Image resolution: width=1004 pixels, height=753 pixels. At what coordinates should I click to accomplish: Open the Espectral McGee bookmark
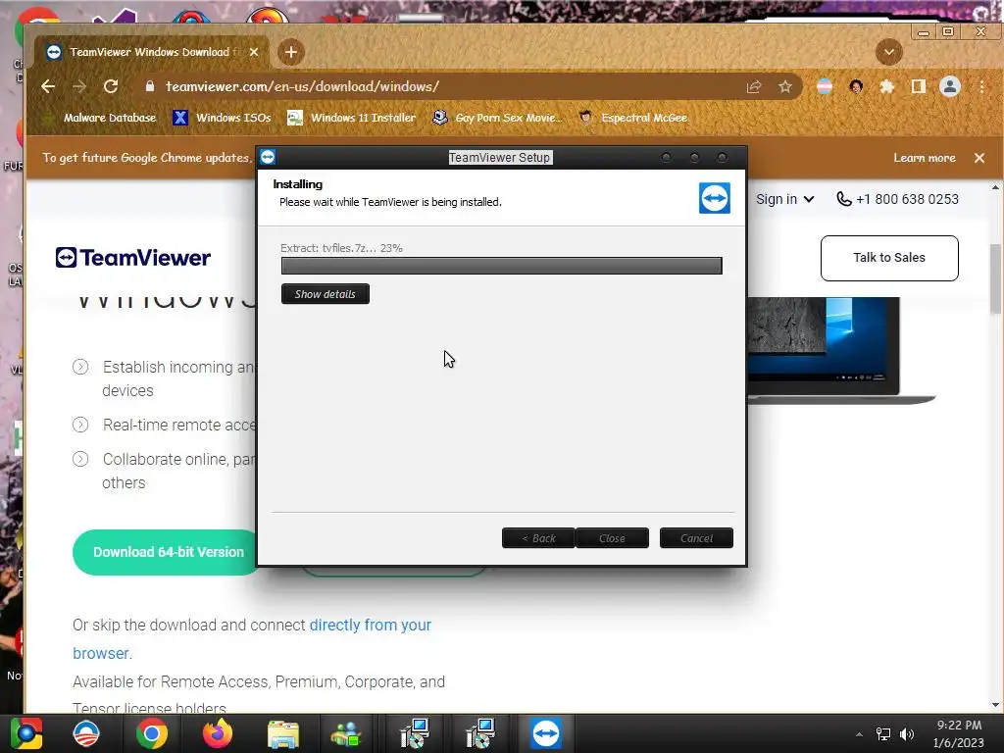[633, 118]
